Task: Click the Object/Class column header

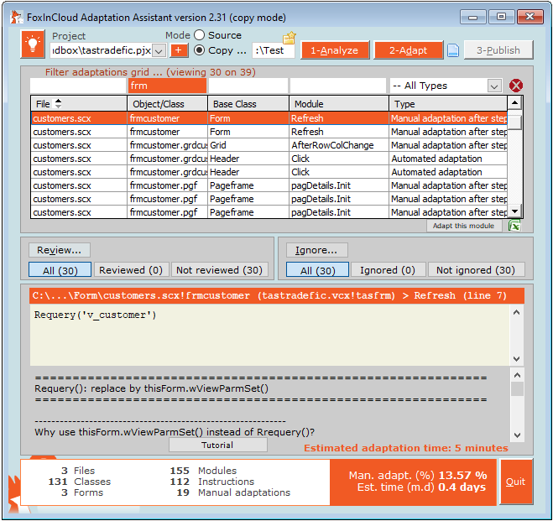Action: pyautogui.click(x=167, y=104)
